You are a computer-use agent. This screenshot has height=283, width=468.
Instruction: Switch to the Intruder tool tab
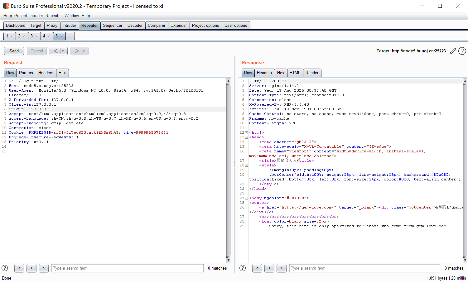69,26
